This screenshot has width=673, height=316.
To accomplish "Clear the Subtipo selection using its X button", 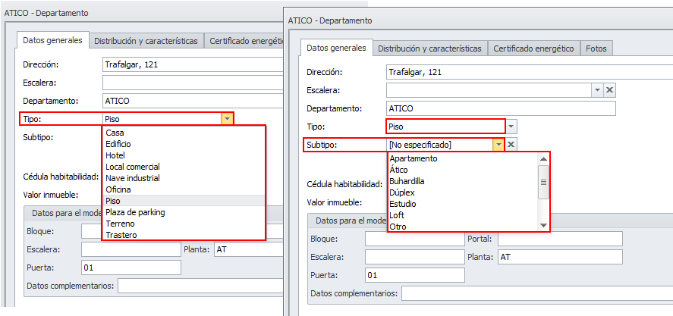I will 511,145.
